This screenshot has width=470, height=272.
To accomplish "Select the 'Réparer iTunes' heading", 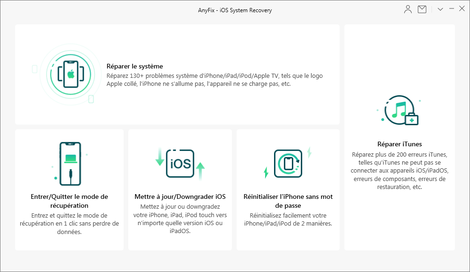I will (x=399, y=144).
